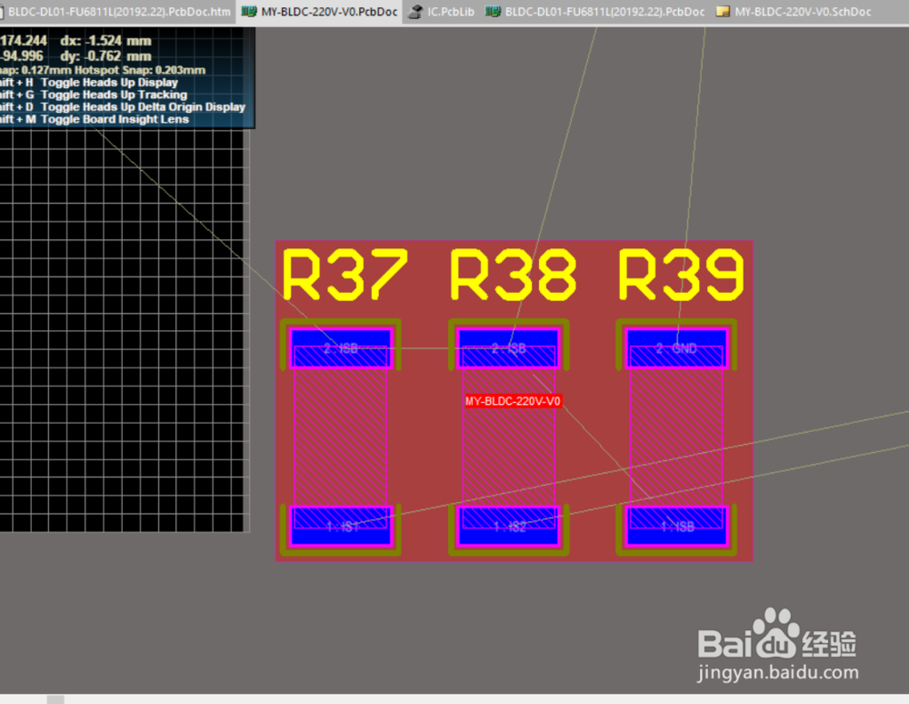The width and height of the screenshot is (909, 704).
Task: Click the MY-BLDC-220V-V0.SchDoc schematic icon
Action: pyautogui.click(x=723, y=12)
